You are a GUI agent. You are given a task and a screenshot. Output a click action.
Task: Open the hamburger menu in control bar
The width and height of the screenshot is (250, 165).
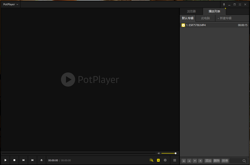click(174, 160)
